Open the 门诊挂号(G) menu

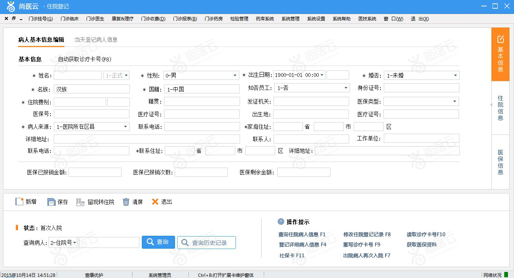[x=41, y=19]
